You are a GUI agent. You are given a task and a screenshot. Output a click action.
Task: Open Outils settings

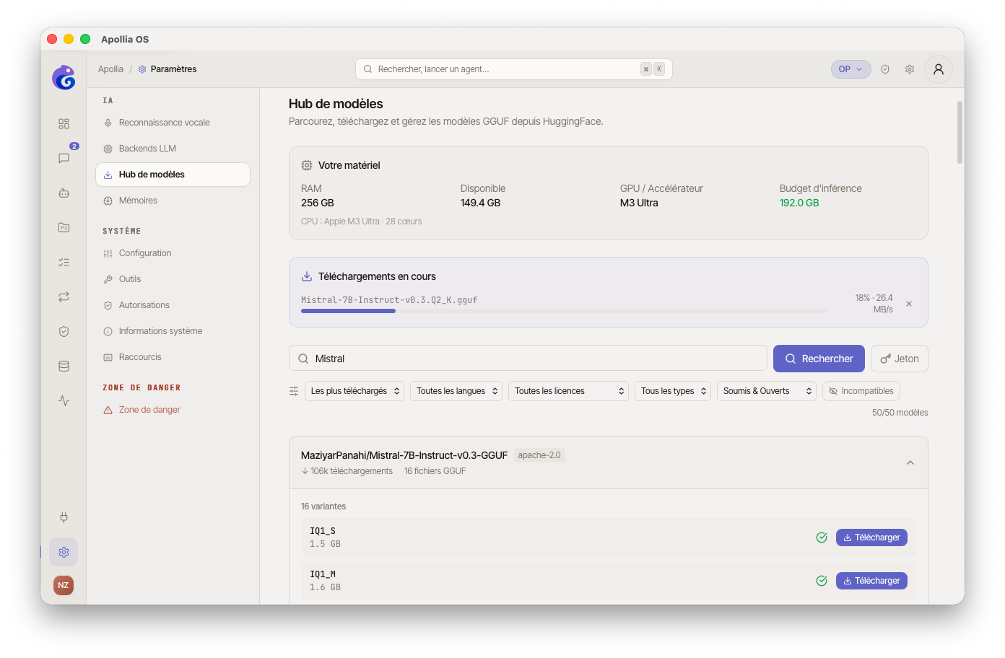(173, 279)
